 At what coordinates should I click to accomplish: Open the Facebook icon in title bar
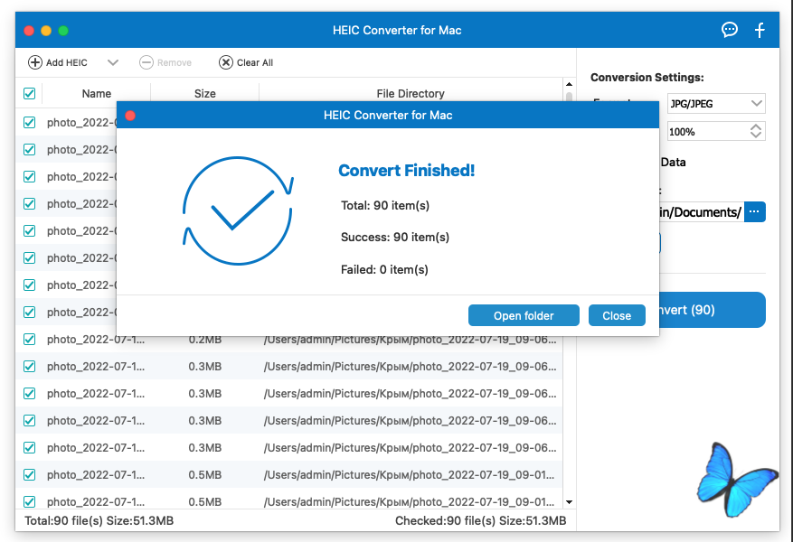click(x=760, y=30)
